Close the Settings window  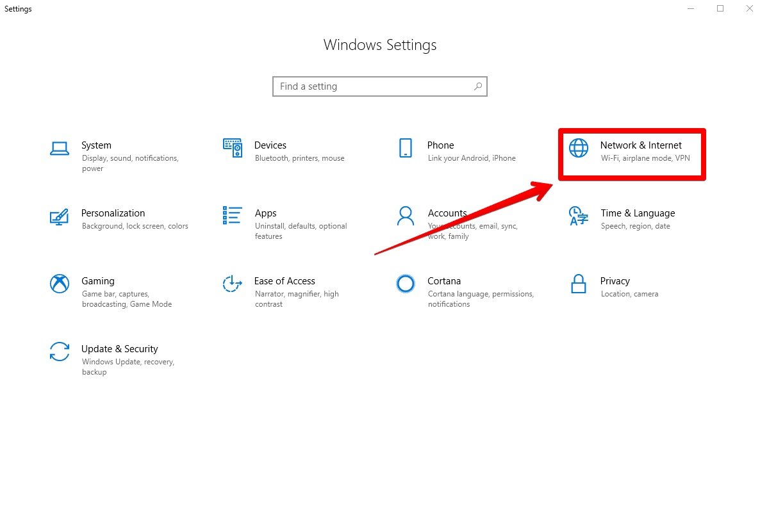(x=749, y=8)
